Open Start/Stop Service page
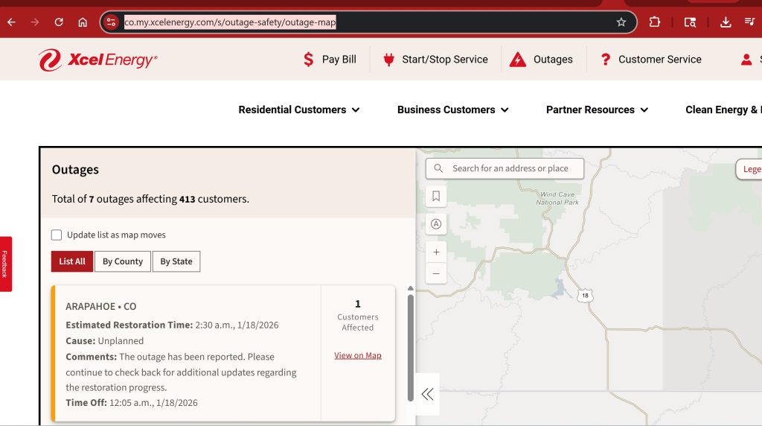Image resolution: width=762 pixels, height=426 pixels. point(435,60)
